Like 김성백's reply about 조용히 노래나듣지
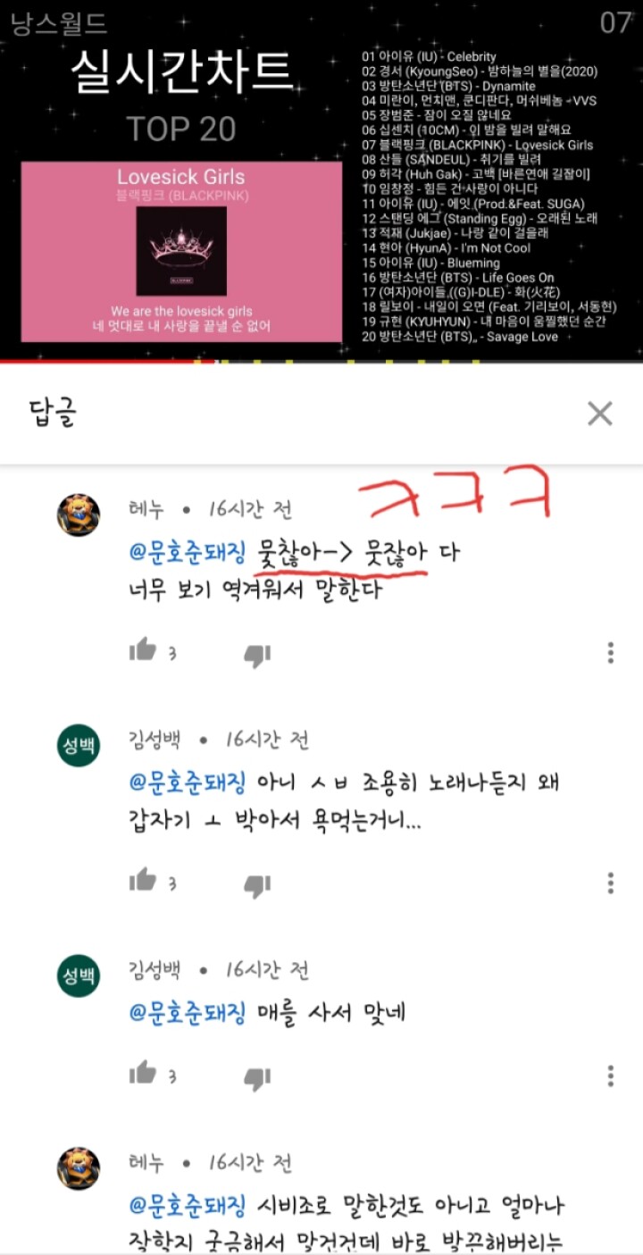Image resolution: width=643 pixels, height=1255 pixels. 142,881
